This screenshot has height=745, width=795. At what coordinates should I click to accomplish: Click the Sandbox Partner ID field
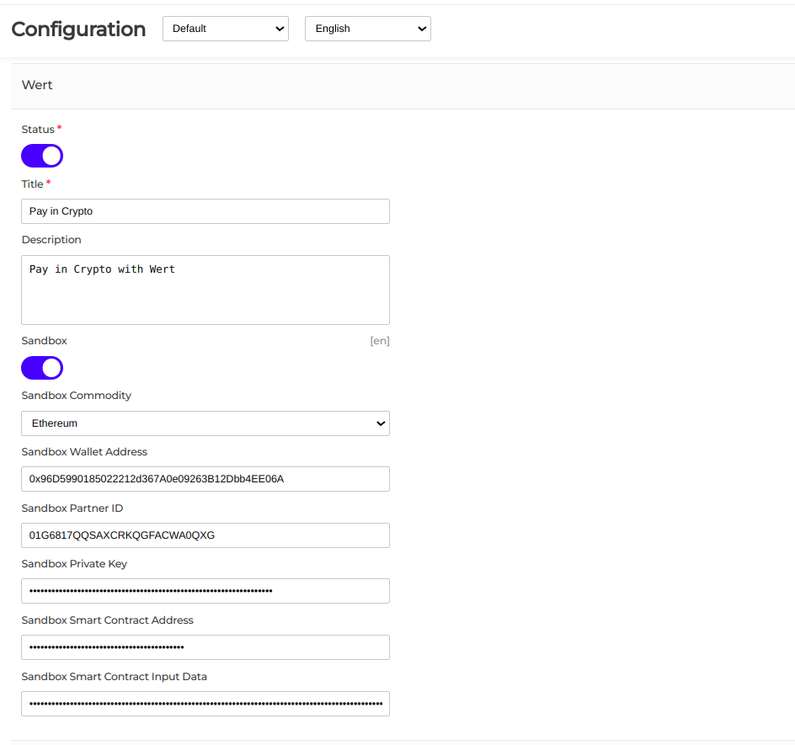tap(205, 535)
